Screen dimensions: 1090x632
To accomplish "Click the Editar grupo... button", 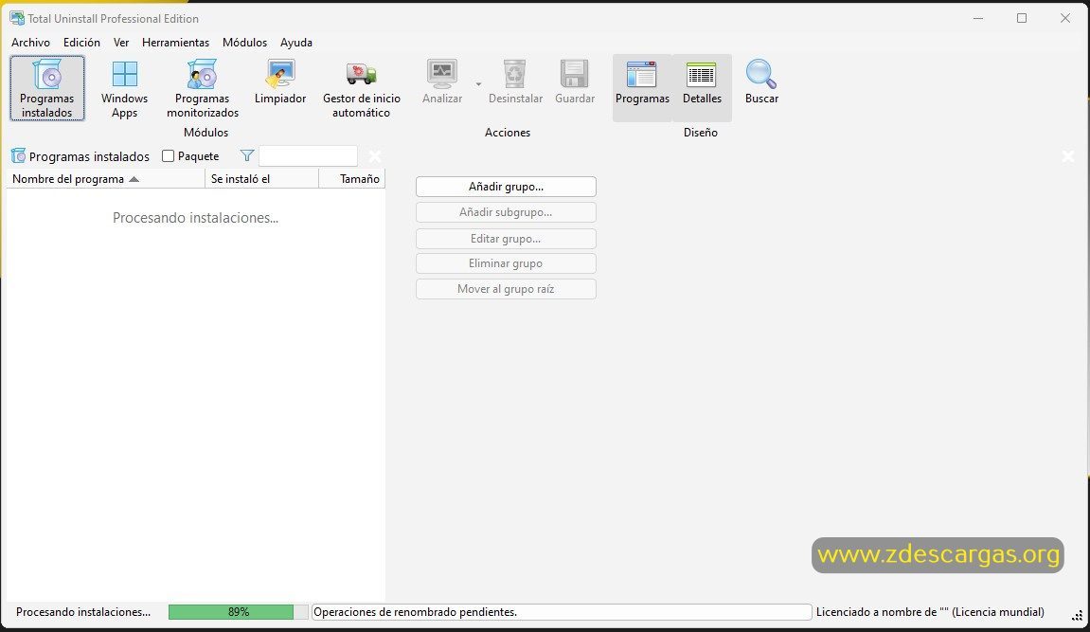I will tap(506, 239).
